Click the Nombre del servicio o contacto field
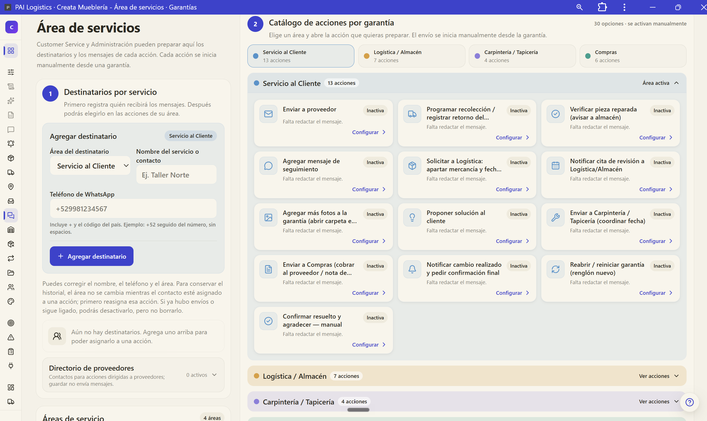707x421 pixels. [176, 175]
